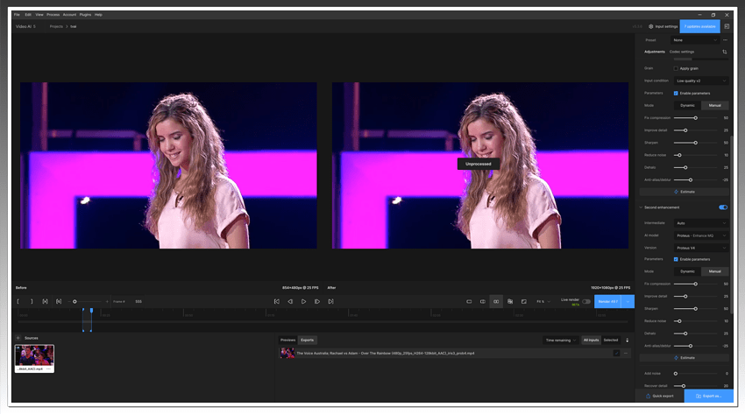Click the updates available button
Screen dimensions: 745x414
point(700,26)
